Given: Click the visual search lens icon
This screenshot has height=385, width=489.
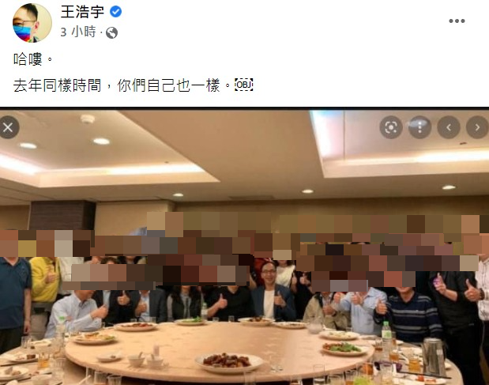Looking at the screenshot, I should point(391,127).
